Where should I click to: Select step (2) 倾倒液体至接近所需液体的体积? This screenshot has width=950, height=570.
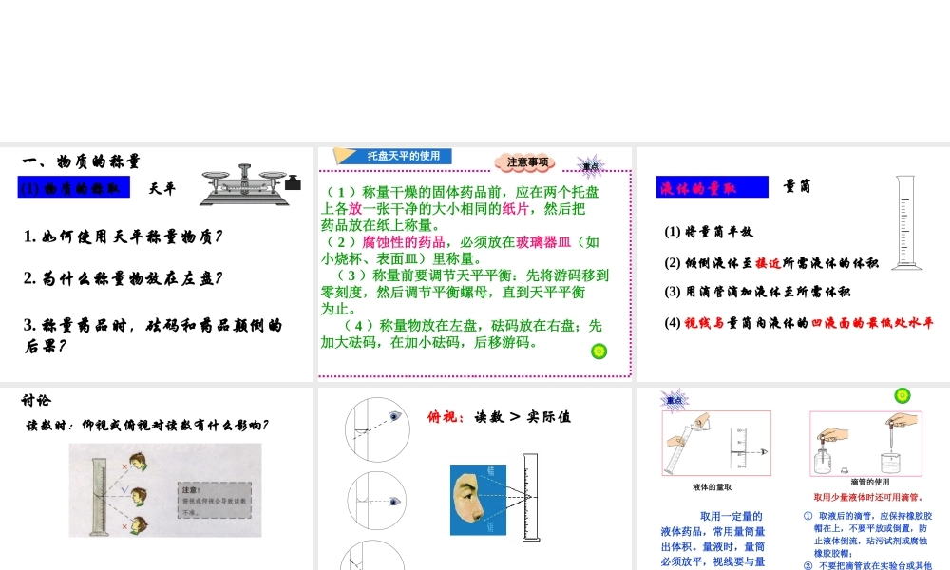(x=771, y=263)
